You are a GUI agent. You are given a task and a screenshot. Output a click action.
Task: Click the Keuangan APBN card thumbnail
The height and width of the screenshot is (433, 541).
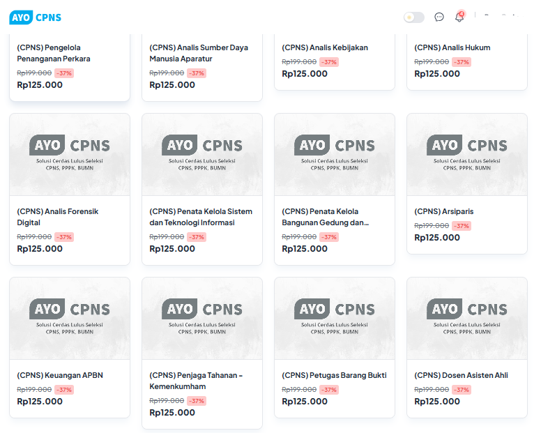click(70, 319)
